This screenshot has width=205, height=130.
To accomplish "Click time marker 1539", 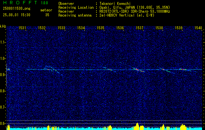I will tap(179, 28).
